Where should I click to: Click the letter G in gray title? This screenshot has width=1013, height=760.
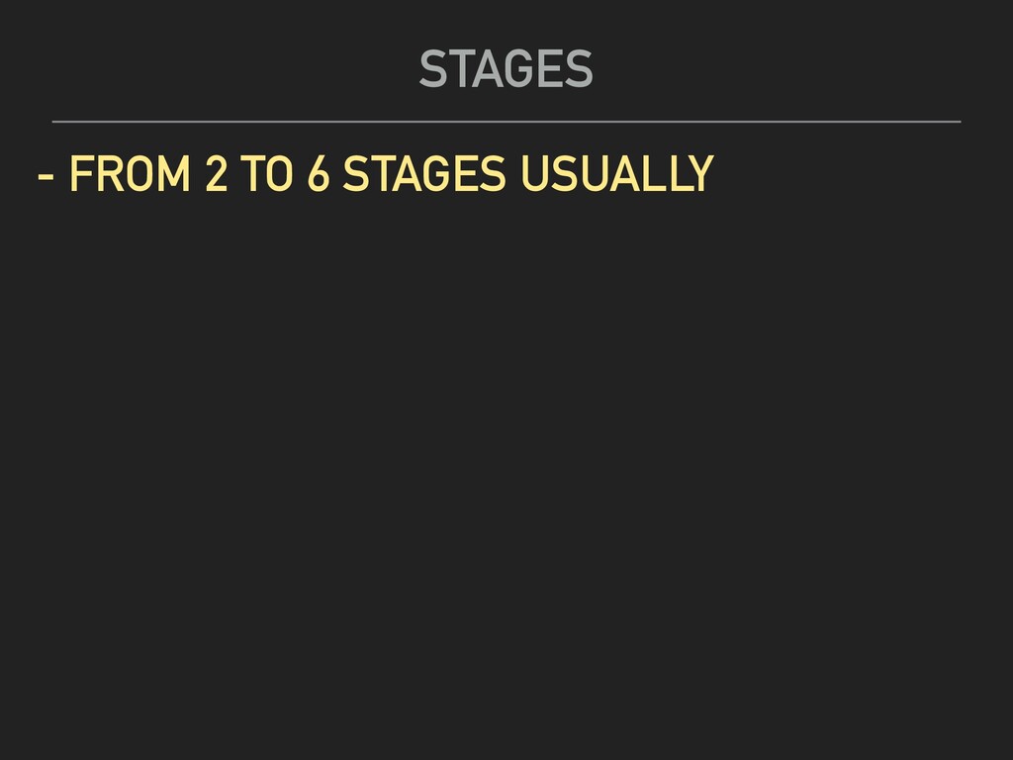[x=516, y=68]
